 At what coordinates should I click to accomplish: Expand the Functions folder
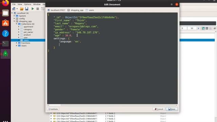[x=17, y=43]
